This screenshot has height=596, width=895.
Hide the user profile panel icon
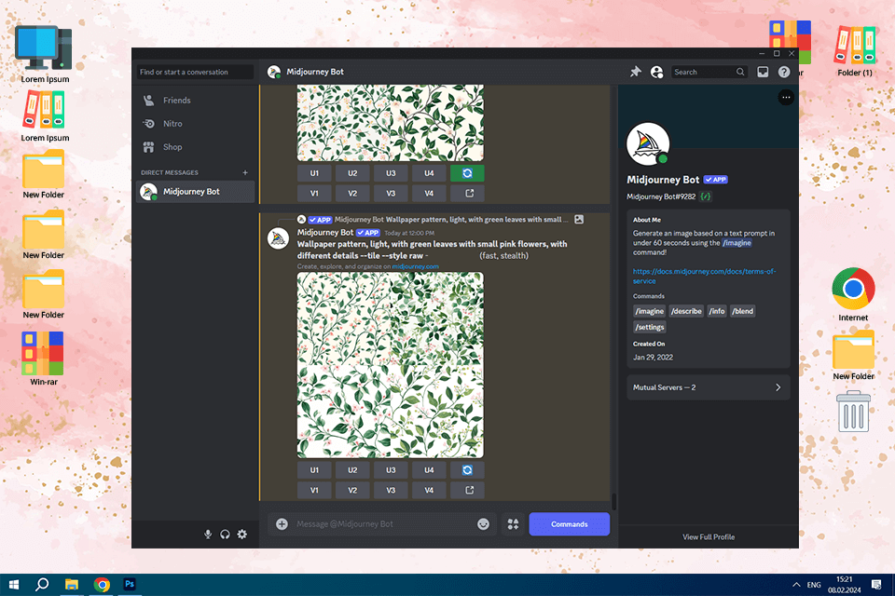(657, 72)
